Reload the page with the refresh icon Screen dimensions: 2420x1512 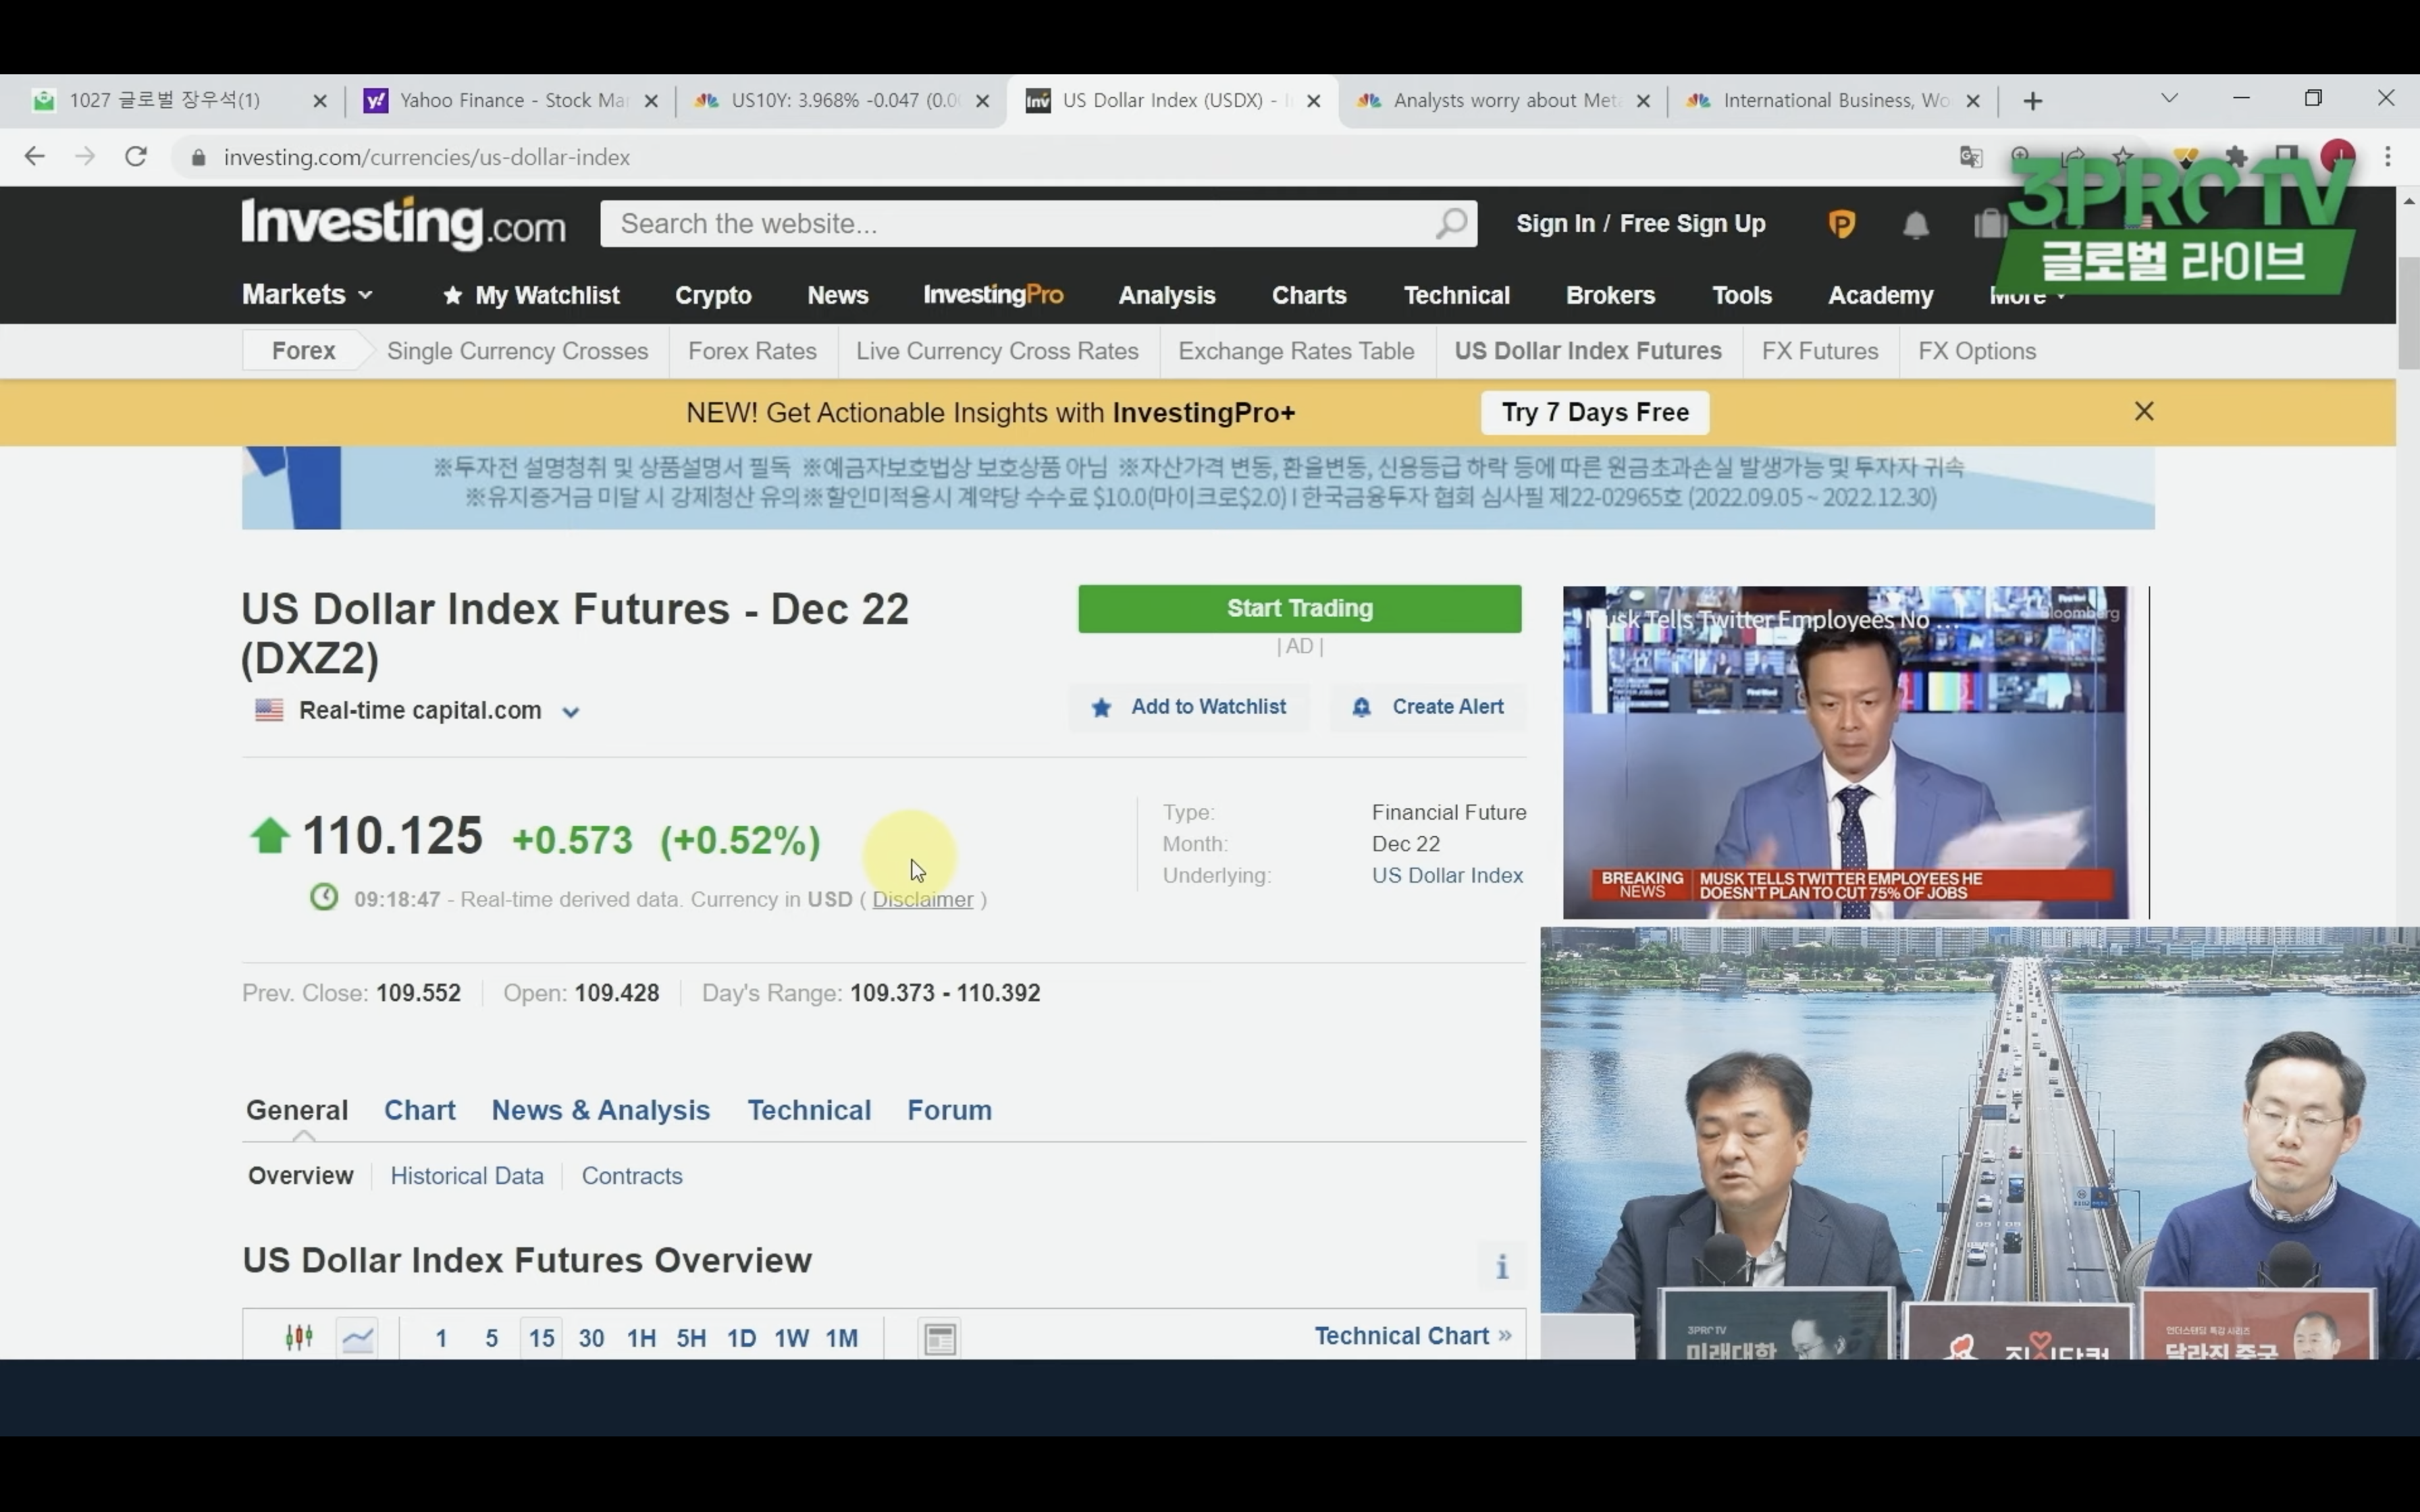(x=136, y=157)
